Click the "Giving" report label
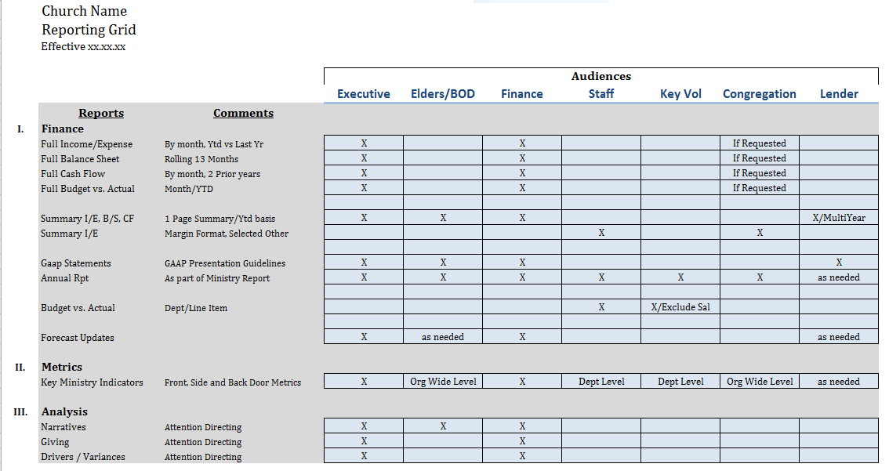The height and width of the screenshot is (471, 889). click(x=55, y=442)
